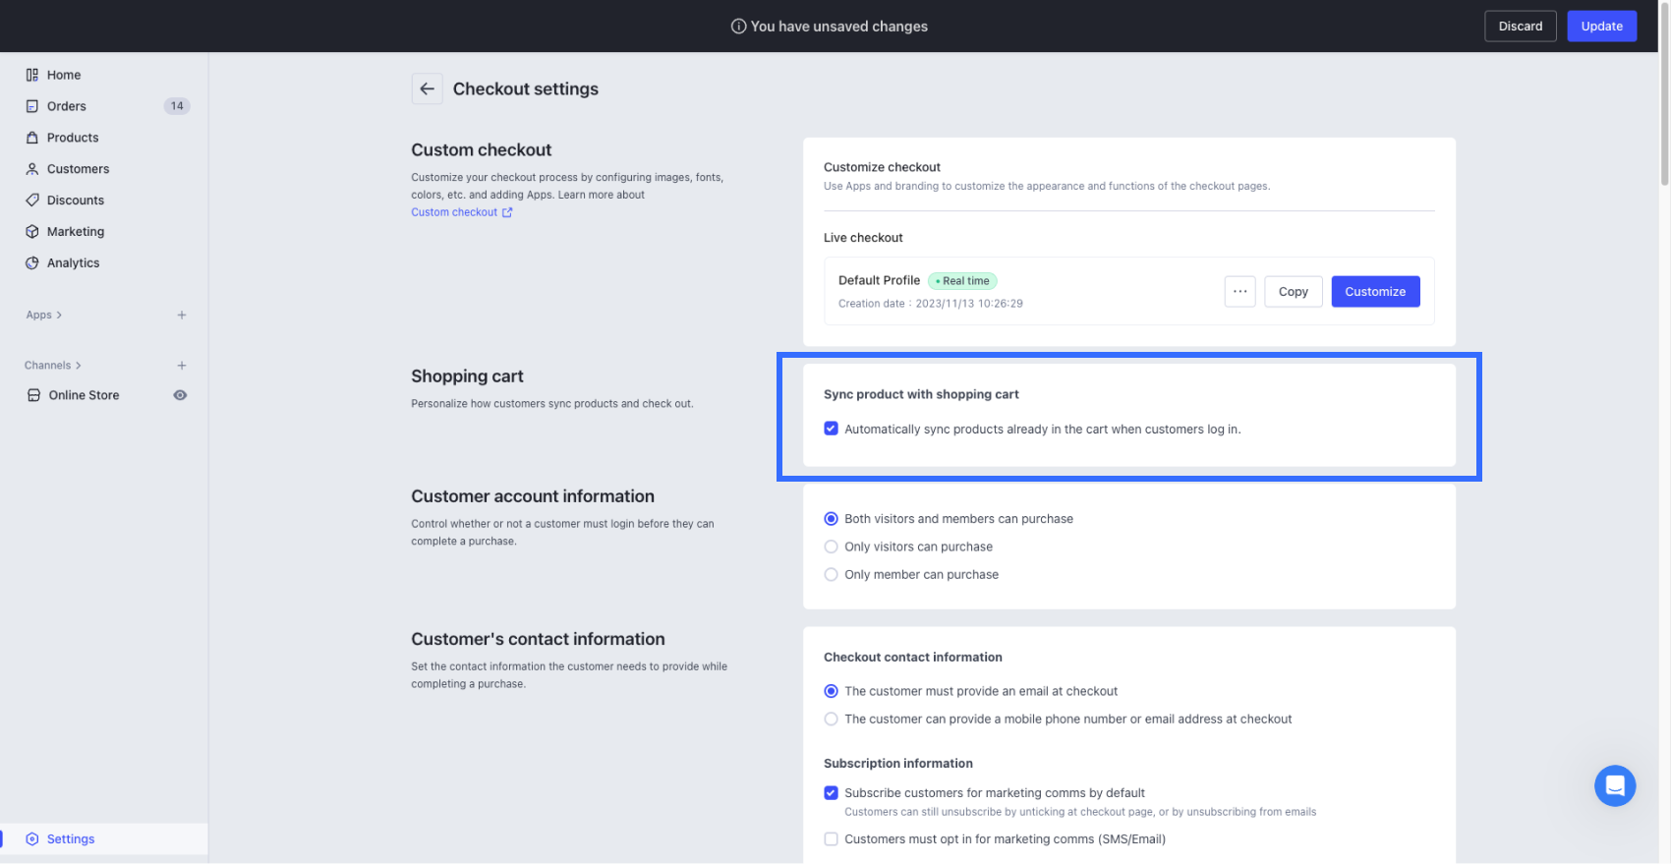
Task: Open the chat support bubble
Action: (1615, 785)
